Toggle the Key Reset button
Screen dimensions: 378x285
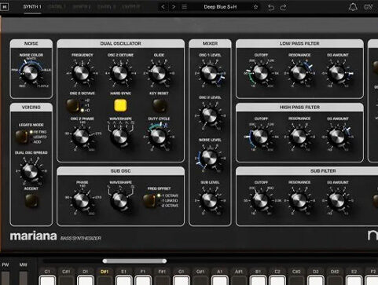(x=159, y=105)
